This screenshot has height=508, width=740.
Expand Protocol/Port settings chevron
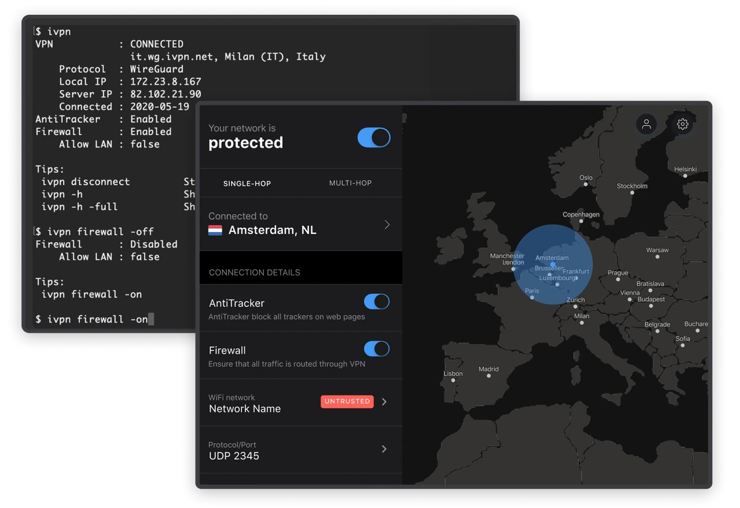tap(384, 449)
